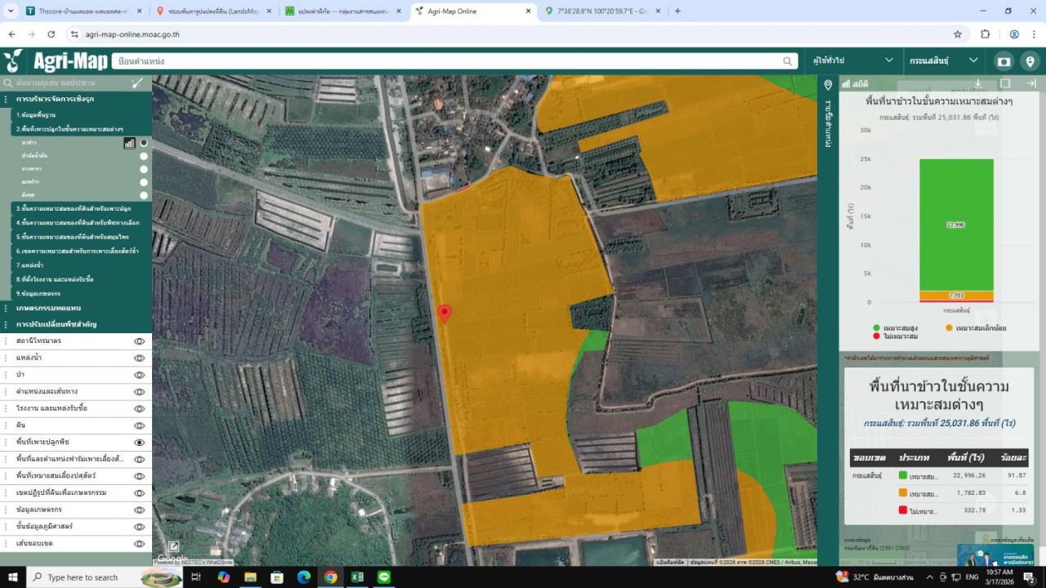This screenshot has width=1046, height=588.
Task: Select the มะพร้าว radio option
Action: click(144, 182)
